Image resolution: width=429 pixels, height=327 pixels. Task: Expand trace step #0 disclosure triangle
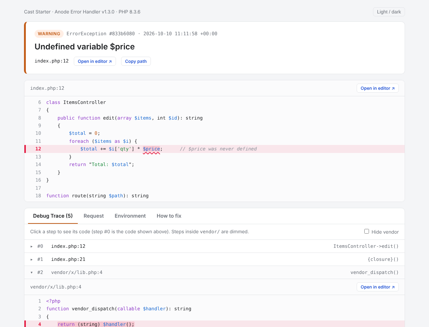pos(32,246)
